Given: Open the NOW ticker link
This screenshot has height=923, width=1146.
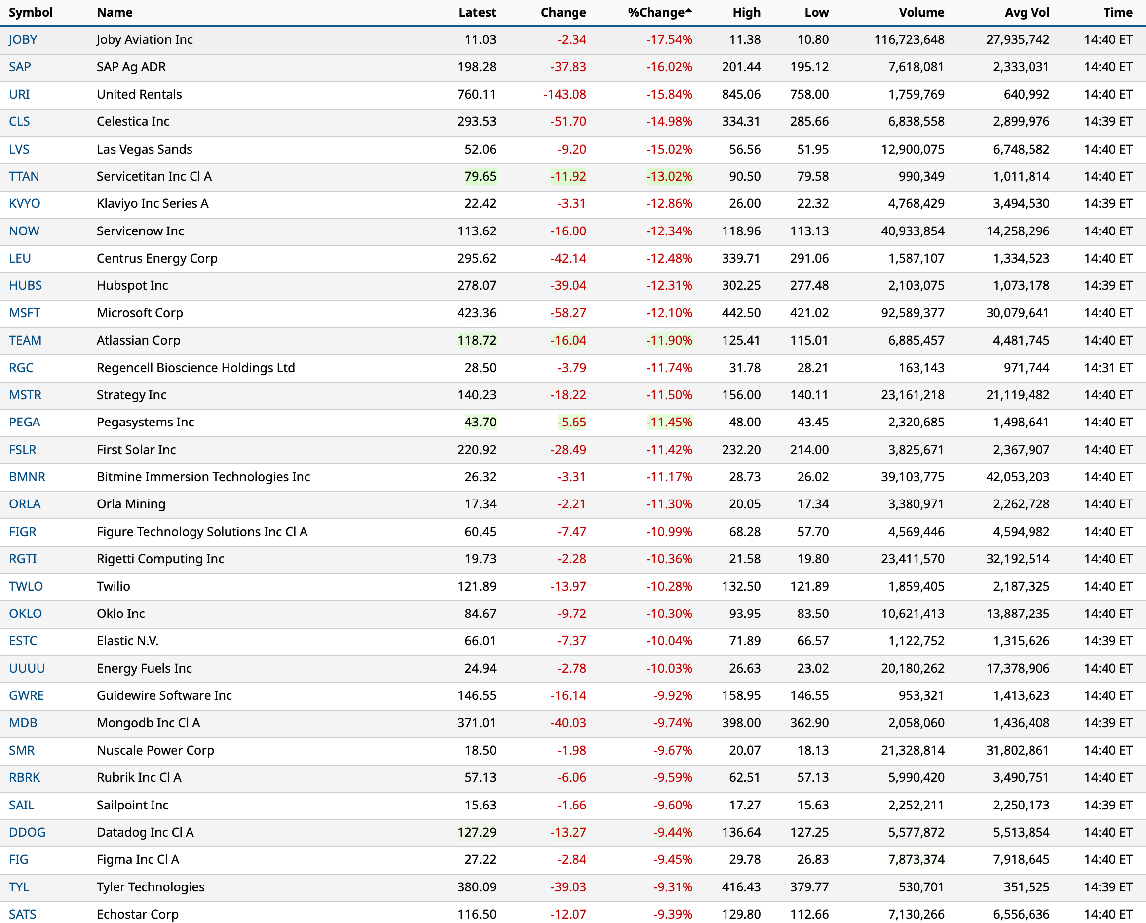Looking at the screenshot, I should [24, 231].
